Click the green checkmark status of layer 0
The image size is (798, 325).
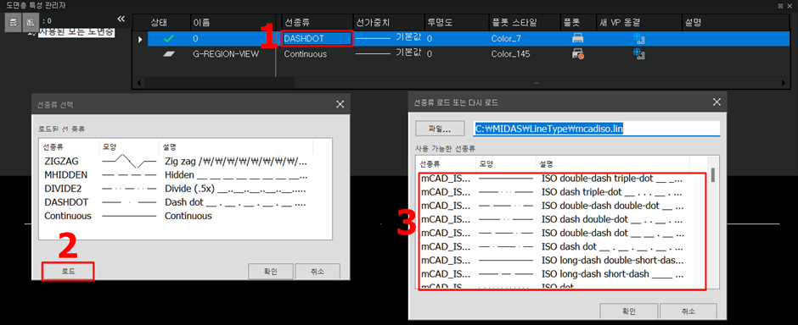click(169, 38)
